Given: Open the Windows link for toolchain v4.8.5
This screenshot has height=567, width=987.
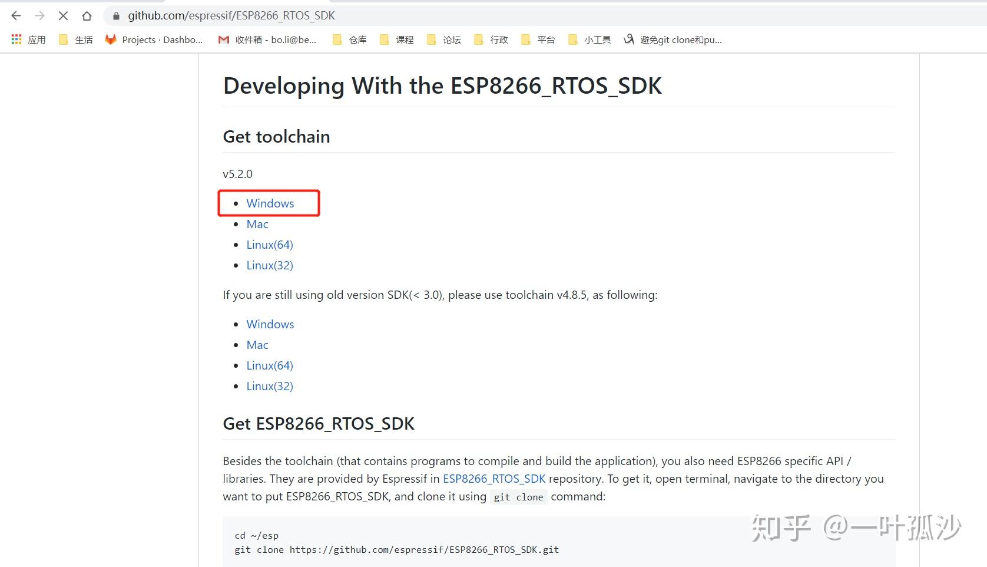Looking at the screenshot, I should pyautogui.click(x=270, y=324).
